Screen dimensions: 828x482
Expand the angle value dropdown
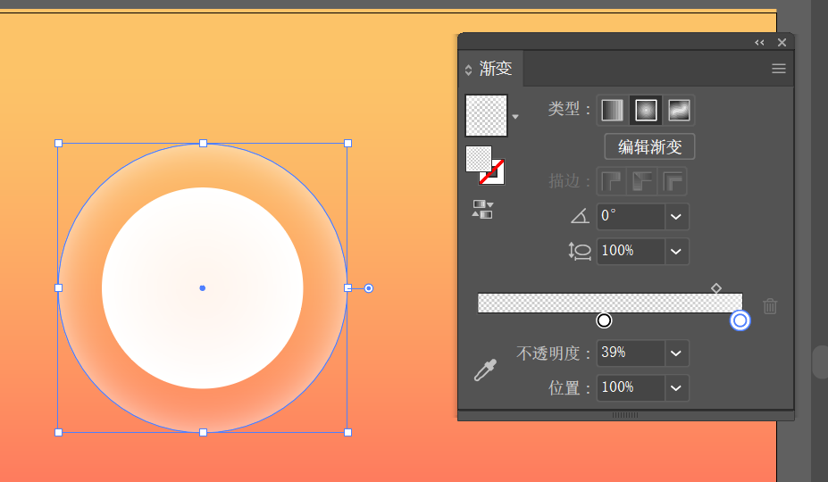pos(676,216)
